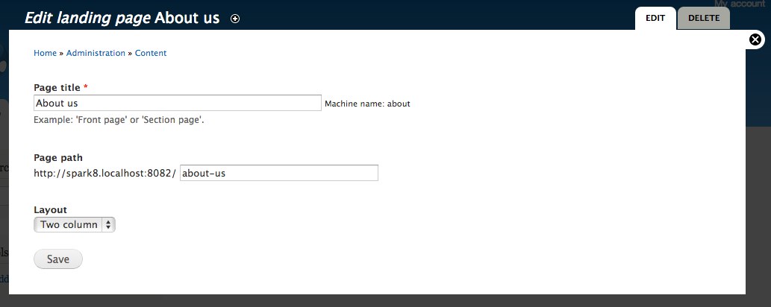Click the 'Page title' field label

tap(57, 87)
